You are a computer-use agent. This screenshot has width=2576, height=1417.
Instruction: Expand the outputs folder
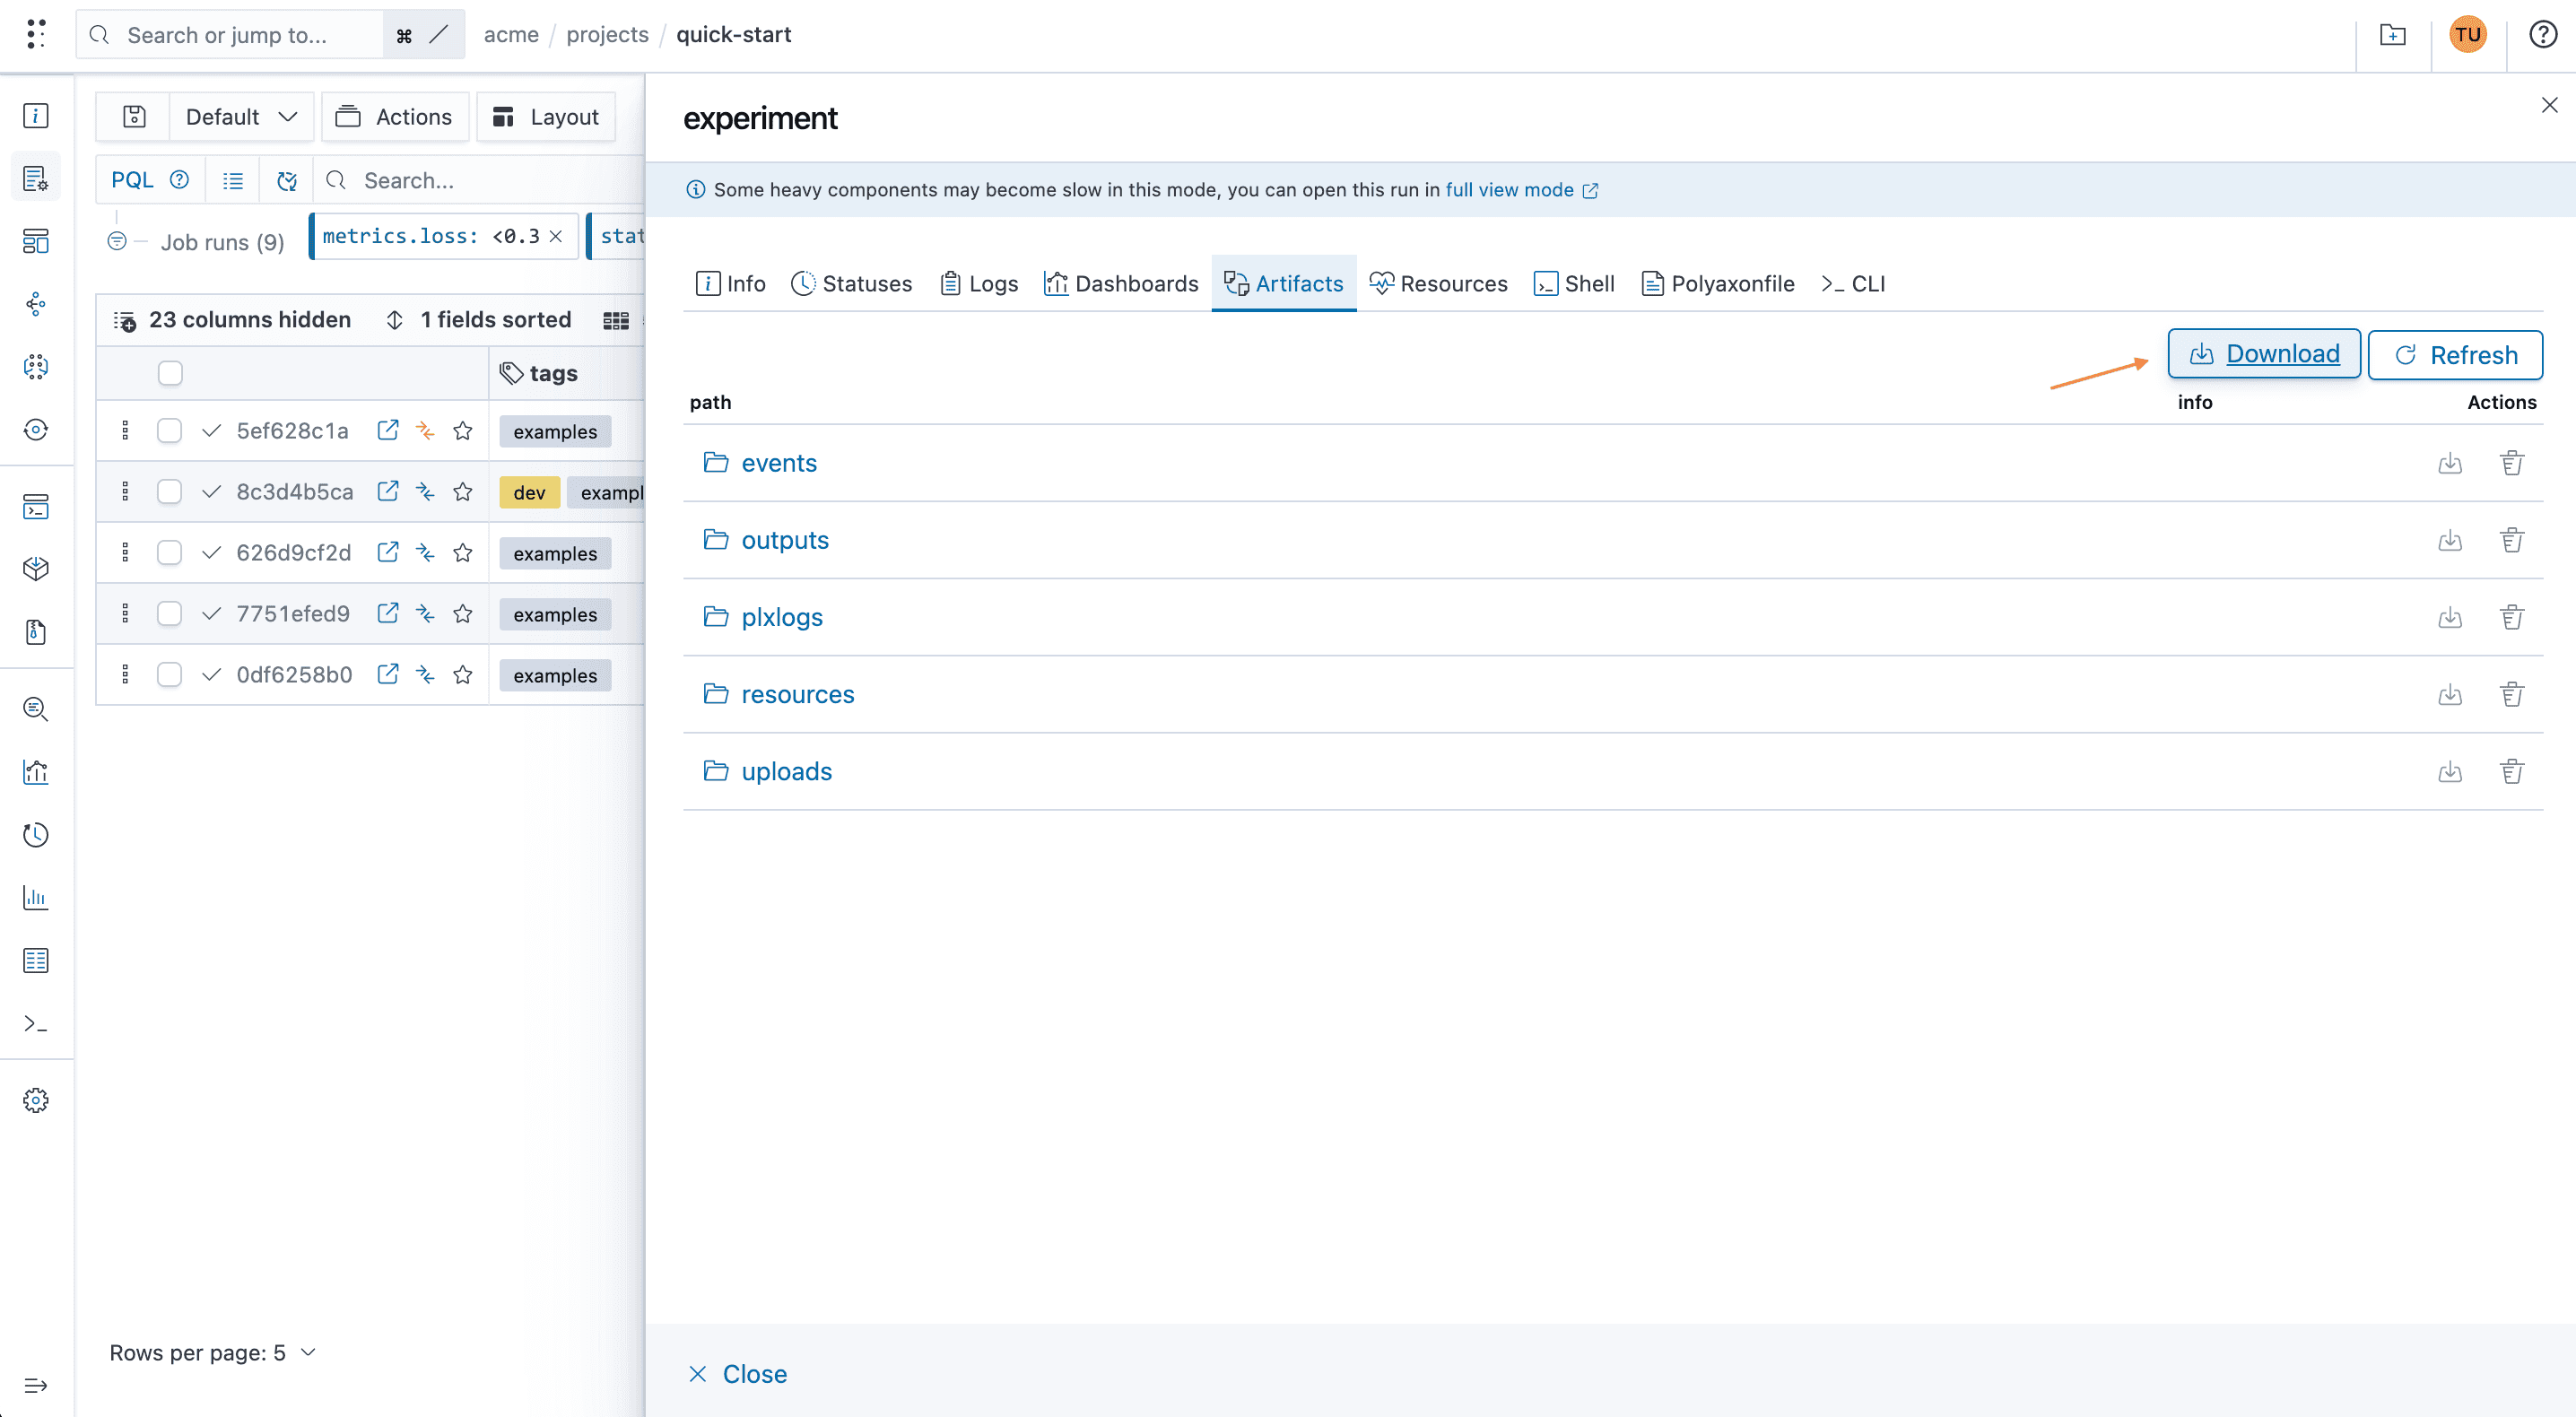[784, 539]
